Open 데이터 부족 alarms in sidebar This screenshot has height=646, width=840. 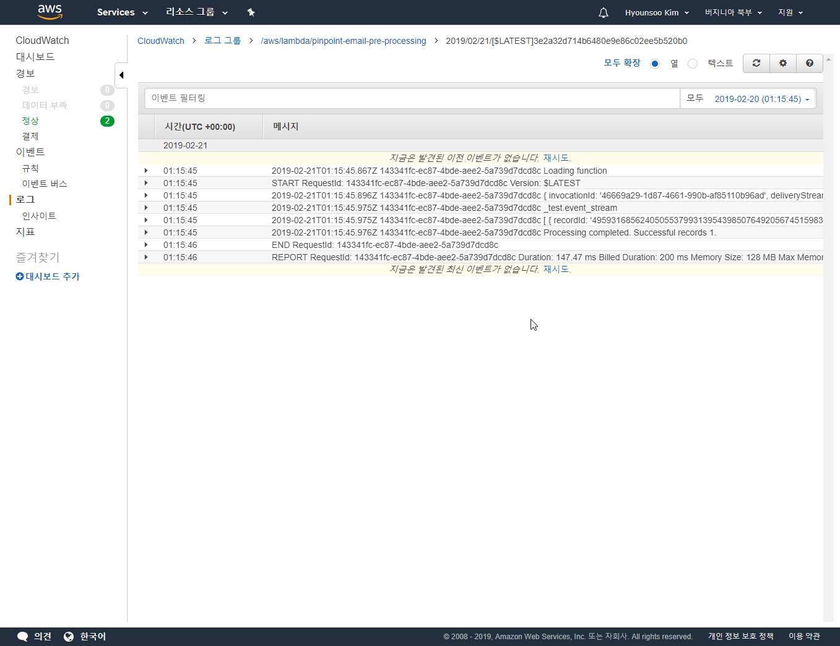(45, 106)
